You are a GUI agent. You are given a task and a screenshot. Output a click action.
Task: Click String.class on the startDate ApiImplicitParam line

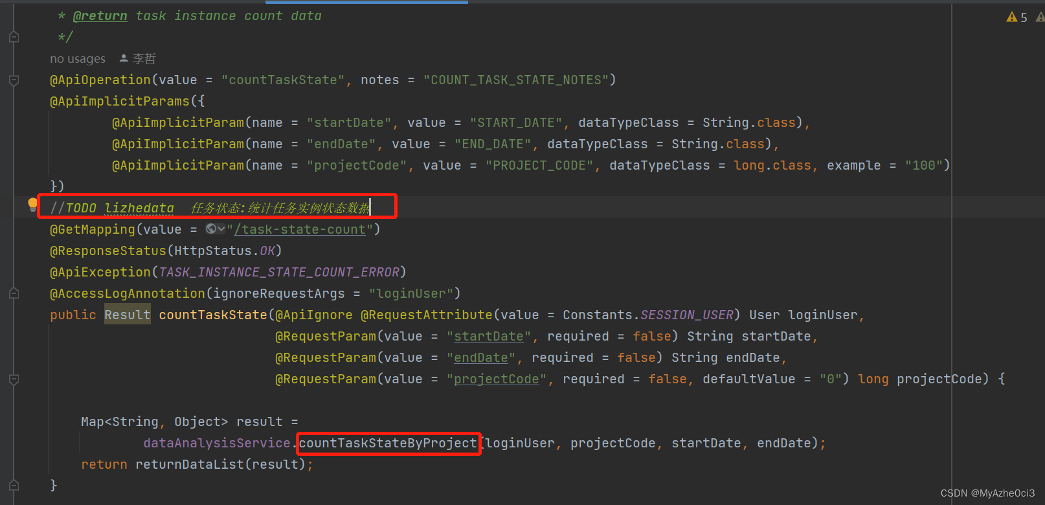click(749, 122)
